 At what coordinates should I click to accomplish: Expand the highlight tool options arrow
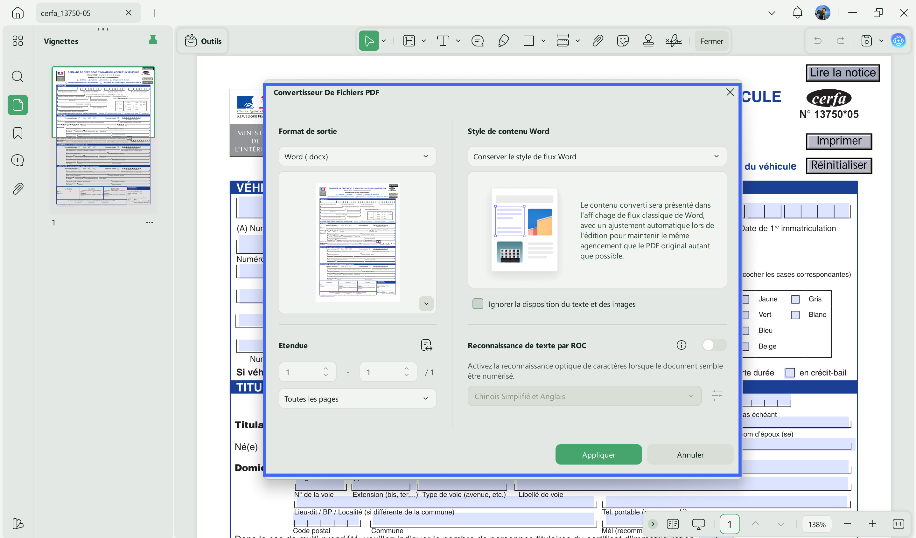coord(424,41)
